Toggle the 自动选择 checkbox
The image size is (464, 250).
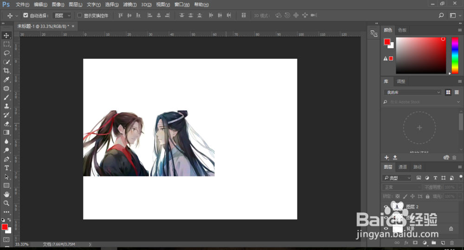[26, 15]
